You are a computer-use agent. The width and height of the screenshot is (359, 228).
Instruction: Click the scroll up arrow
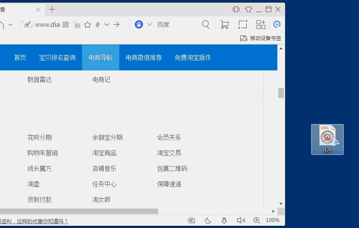(x=281, y=48)
